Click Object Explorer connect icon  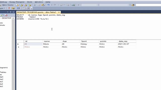2,15
